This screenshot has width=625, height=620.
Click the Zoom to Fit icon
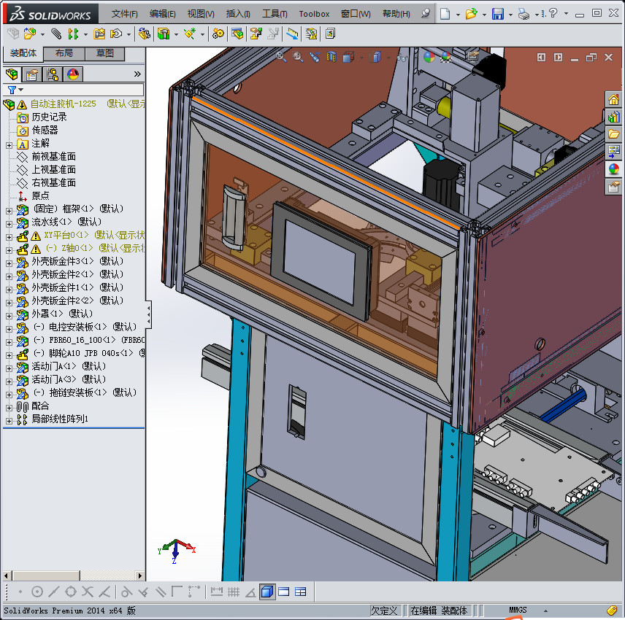point(281,57)
